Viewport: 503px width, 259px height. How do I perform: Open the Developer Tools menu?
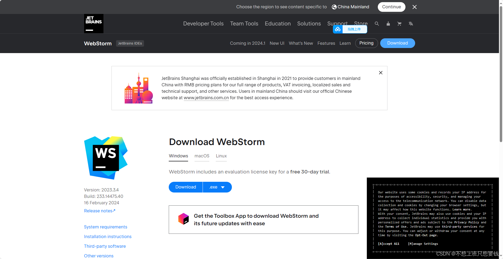[203, 24]
